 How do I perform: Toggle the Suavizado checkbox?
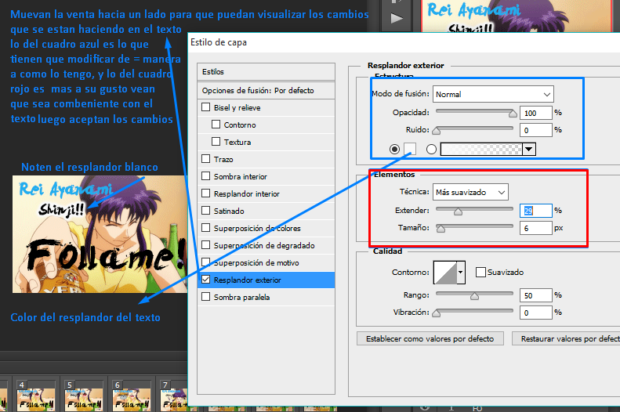pos(480,272)
